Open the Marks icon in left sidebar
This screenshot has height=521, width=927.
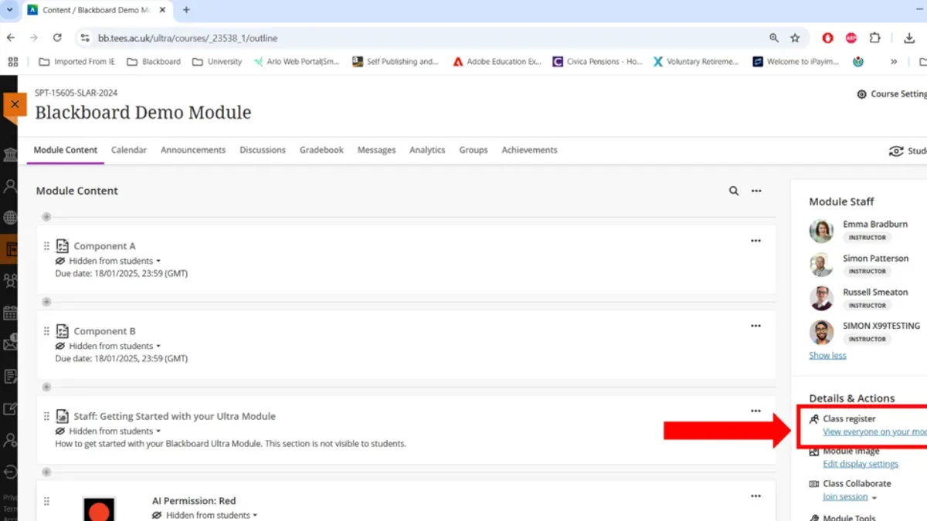click(10, 377)
